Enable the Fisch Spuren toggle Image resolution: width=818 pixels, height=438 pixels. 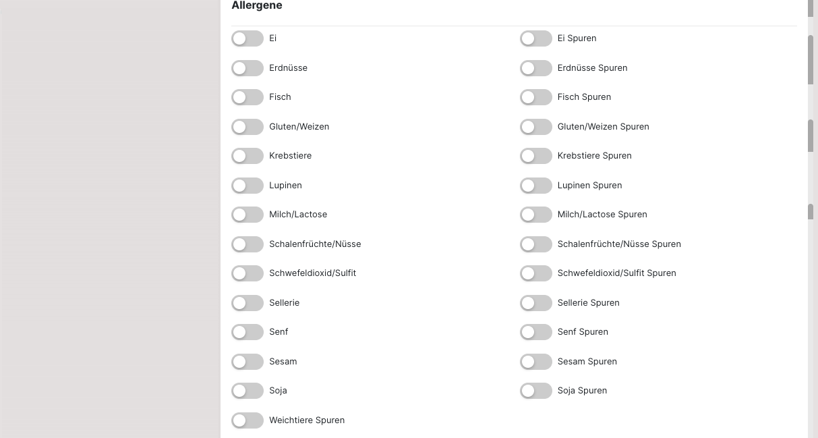(x=536, y=97)
